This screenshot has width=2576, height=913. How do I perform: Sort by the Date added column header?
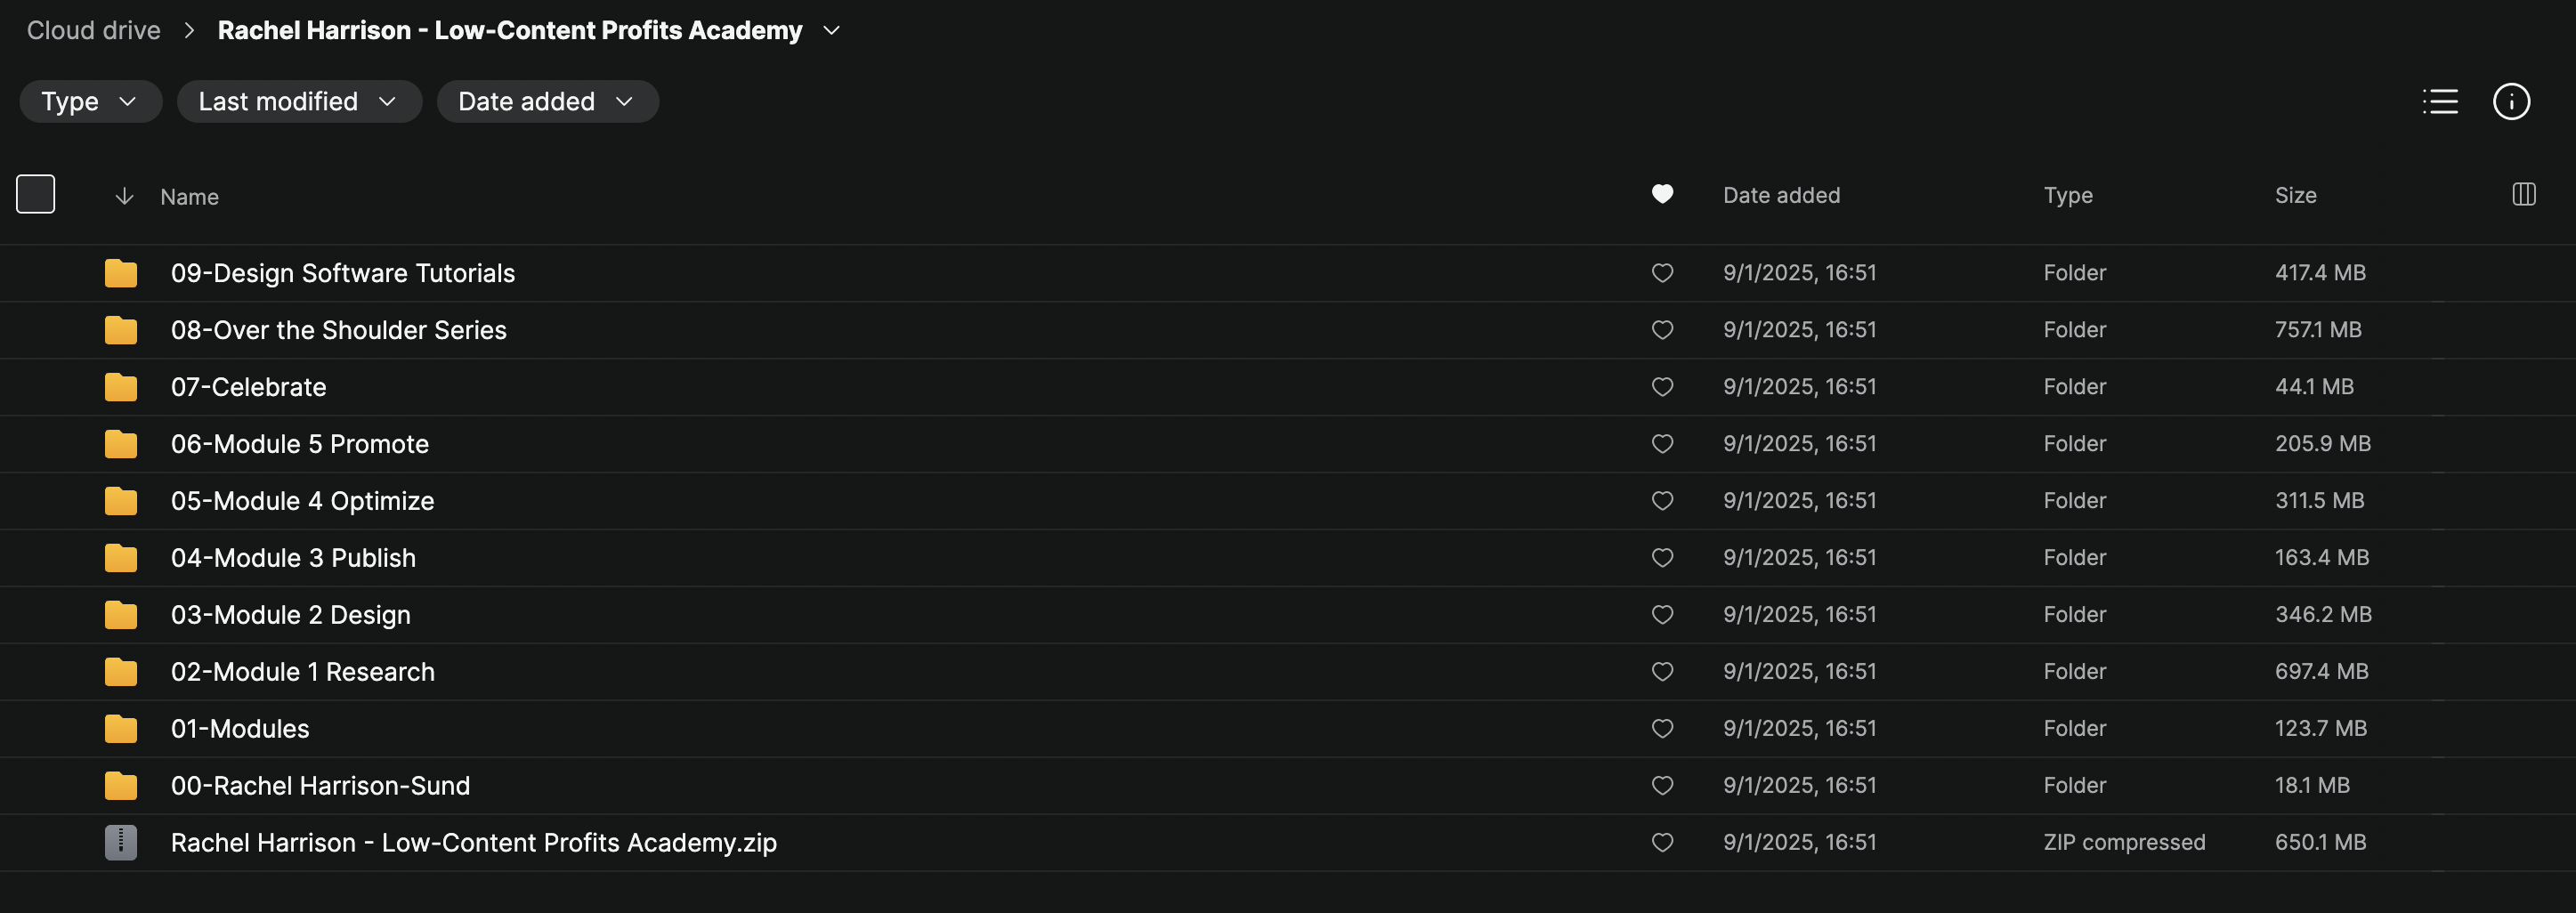1781,195
